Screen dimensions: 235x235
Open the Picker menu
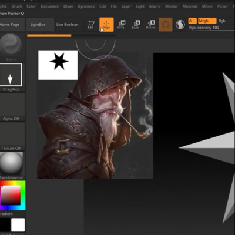pyautogui.click(x=223, y=6)
